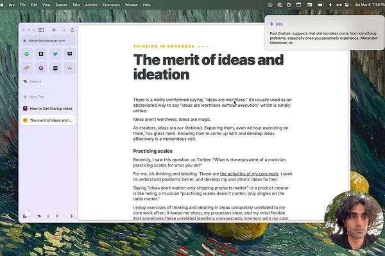Open Control Center from the menu bar
Viewport: 385px width, 256px height.
[348, 4]
